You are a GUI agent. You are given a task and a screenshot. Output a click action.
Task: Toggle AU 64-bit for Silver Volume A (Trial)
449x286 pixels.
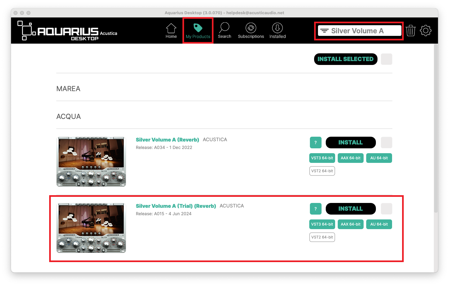click(379, 224)
